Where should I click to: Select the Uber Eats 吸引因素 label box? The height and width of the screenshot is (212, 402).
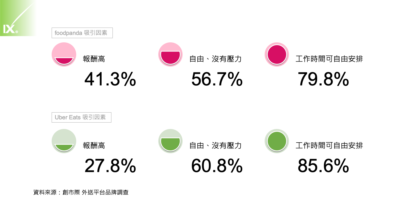click(x=81, y=117)
